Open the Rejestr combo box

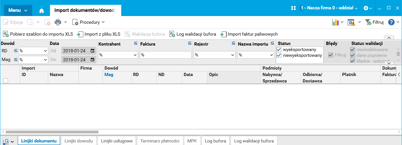tap(215, 55)
